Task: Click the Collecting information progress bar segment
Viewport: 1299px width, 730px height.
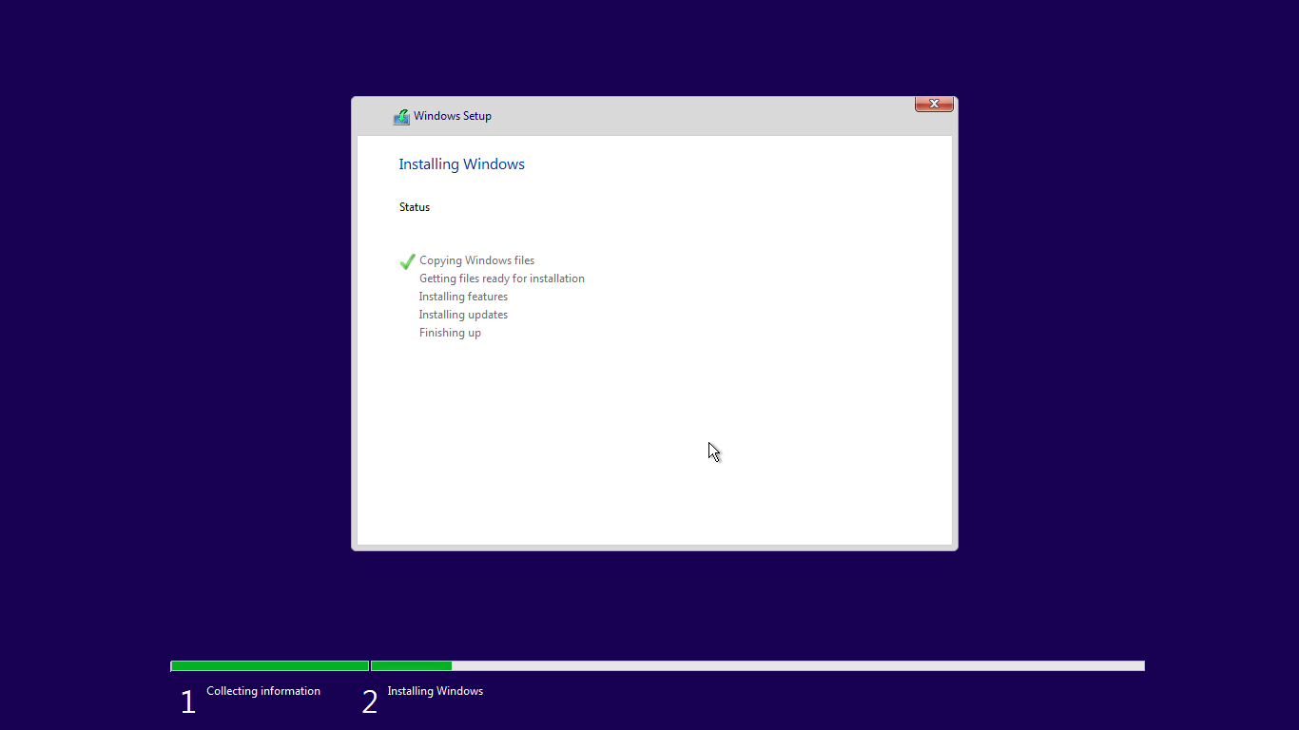Action: (x=270, y=666)
